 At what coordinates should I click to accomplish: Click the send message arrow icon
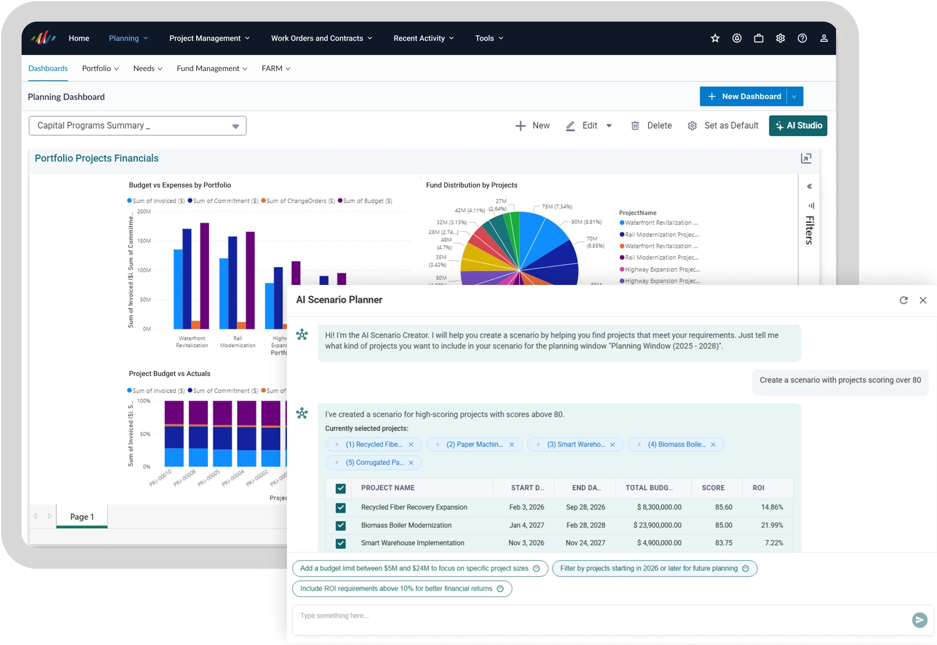919,619
